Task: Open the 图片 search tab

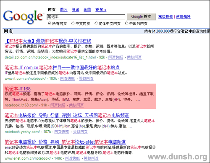Action: point(64,10)
